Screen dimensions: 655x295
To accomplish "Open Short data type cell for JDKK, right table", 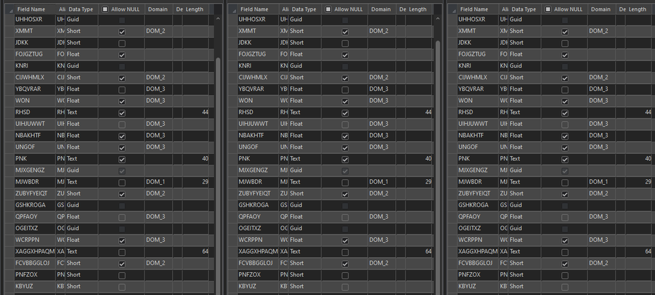I will pos(524,43).
